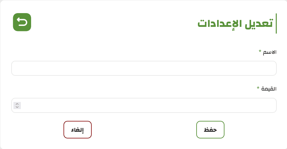Return to previous page via green icon
Image resolution: width=287 pixels, height=149 pixels.
pos(22,22)
